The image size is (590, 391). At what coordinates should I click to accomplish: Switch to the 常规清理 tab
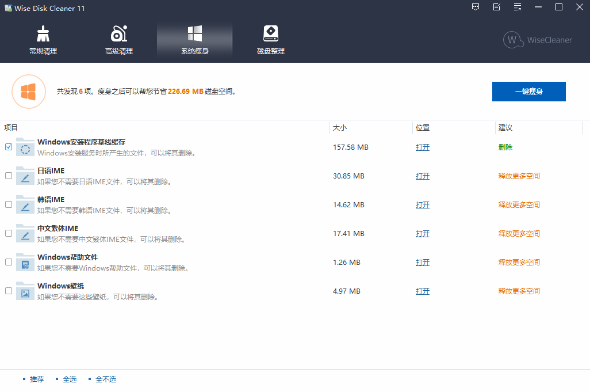coord(43,40)
